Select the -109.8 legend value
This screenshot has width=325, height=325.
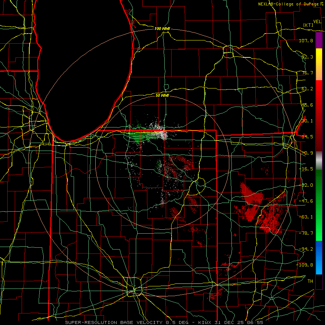[x=305, y=265]
